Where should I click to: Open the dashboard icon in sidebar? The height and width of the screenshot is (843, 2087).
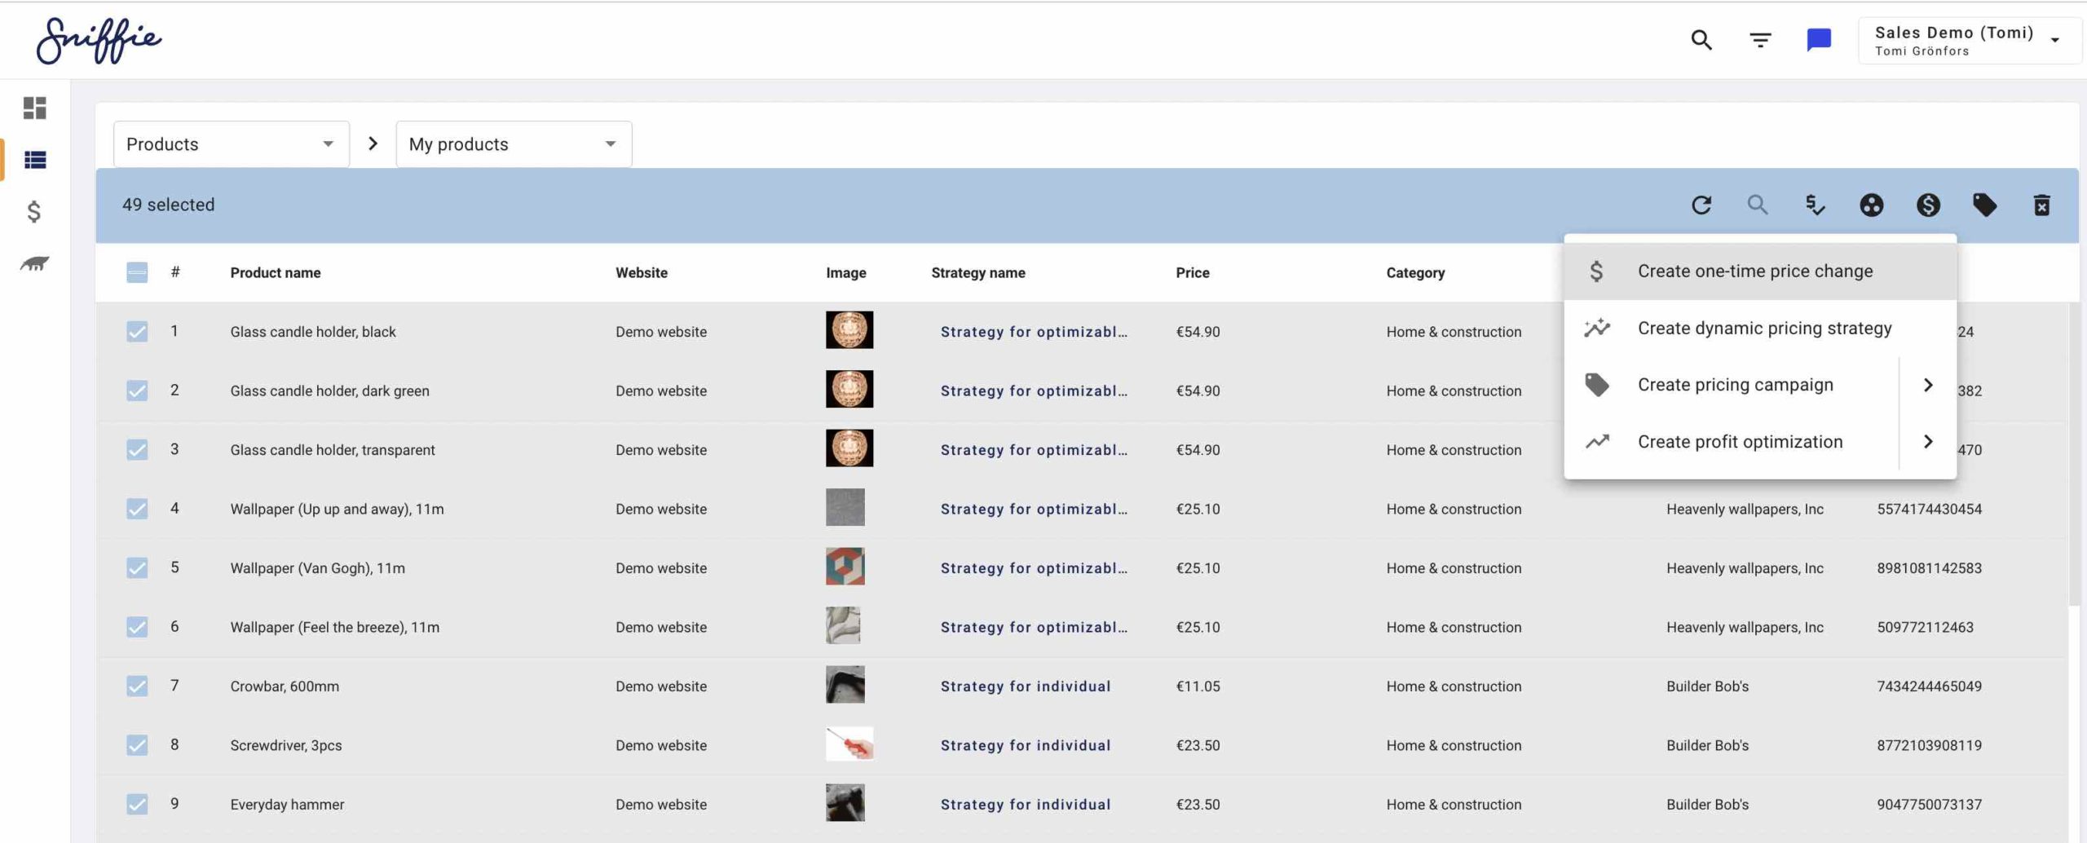pyautogui.click(x=34, y=108)
